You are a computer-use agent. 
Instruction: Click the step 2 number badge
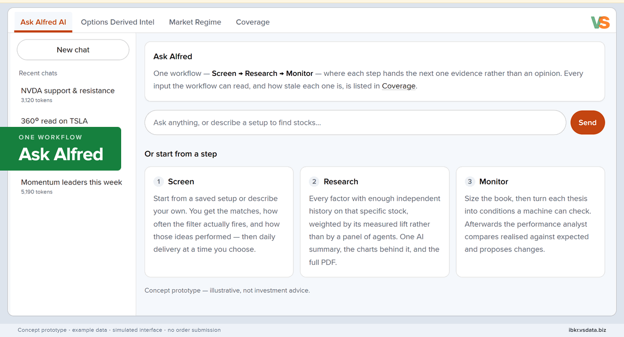(314, 182)
